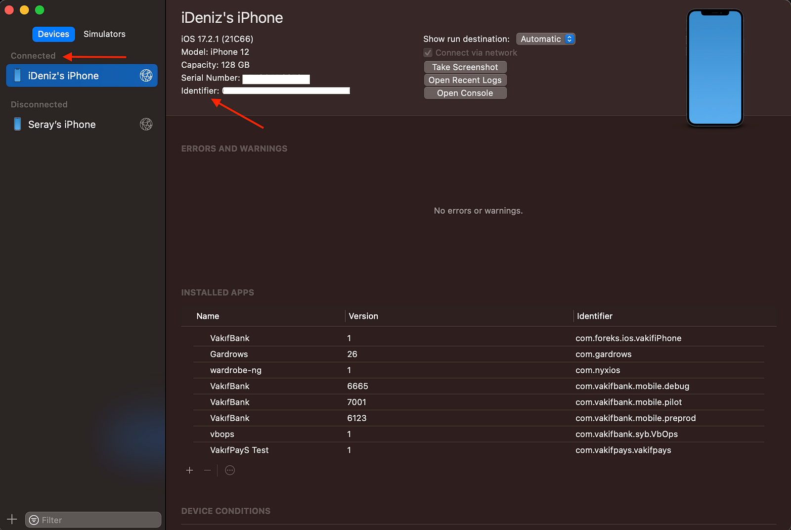The height and width of the screenshot is (530, 791).
Task: Open the ellipsis actions menu below apps
Action: tap(230, 470)
